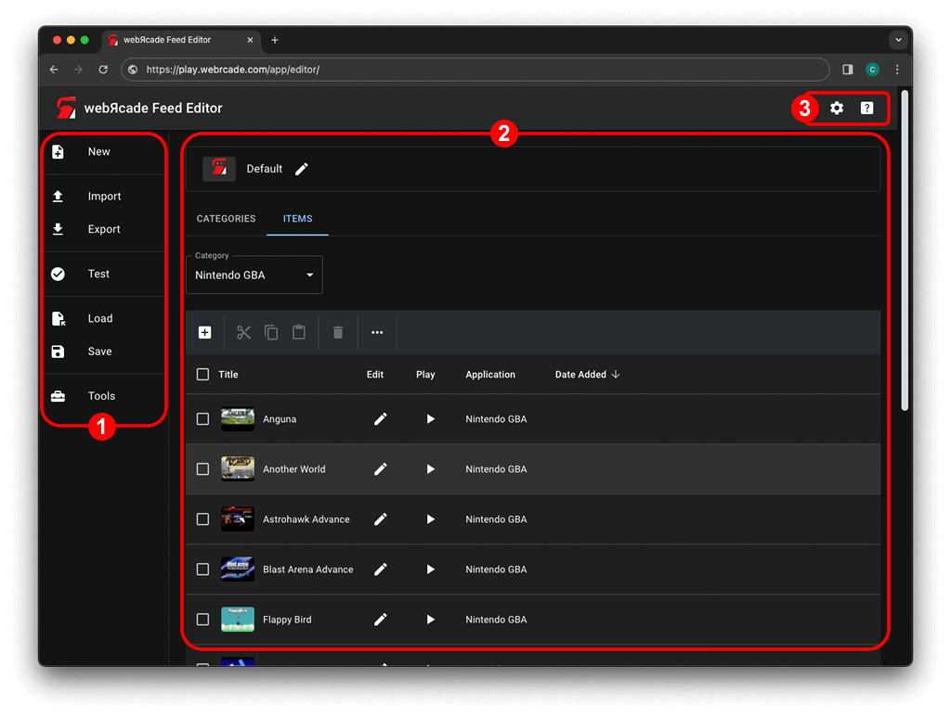The height and width of the screenshot is (717, 951).
Task: Click the Flappy Bird thumbnail
Action: [238, 620]
